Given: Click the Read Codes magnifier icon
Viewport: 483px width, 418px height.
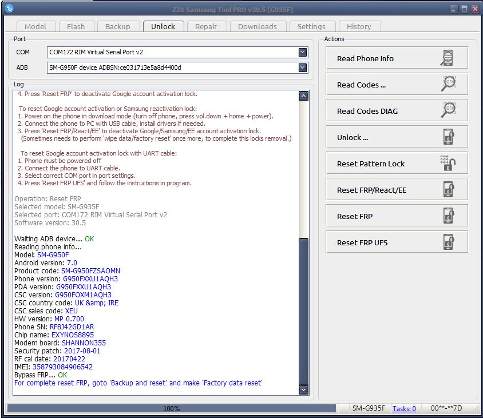Looking at the screenshot, I should 449,83.
